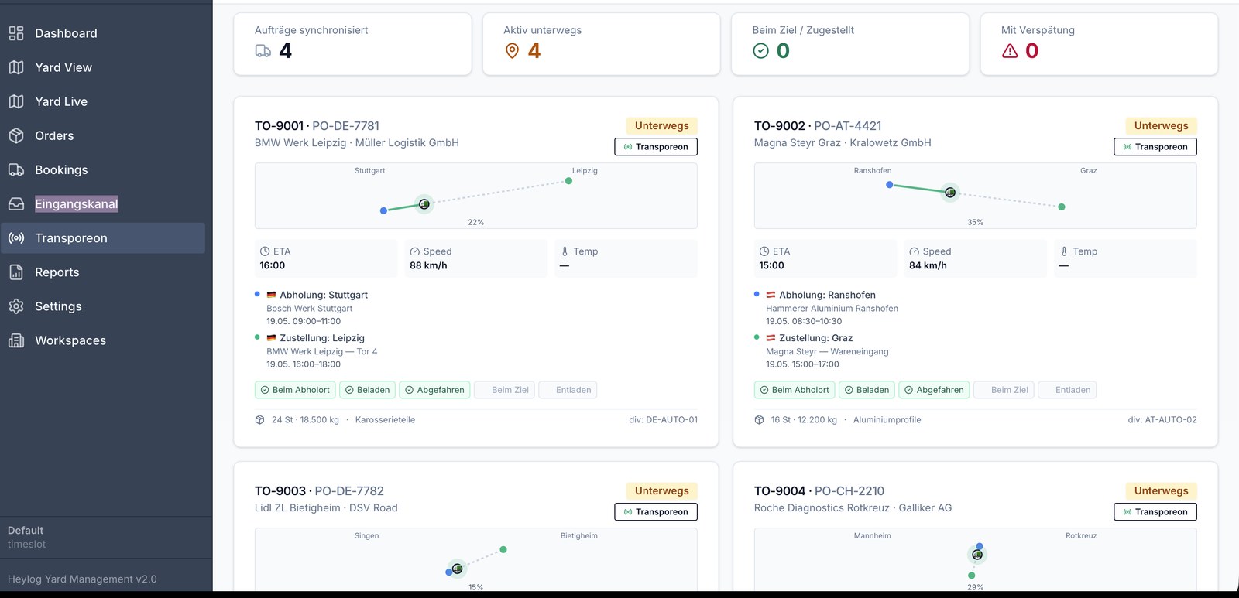Click the warning triangle in Mit Verspätung
This screenshot has width=1239, height=598.
tap(1010, 51)
